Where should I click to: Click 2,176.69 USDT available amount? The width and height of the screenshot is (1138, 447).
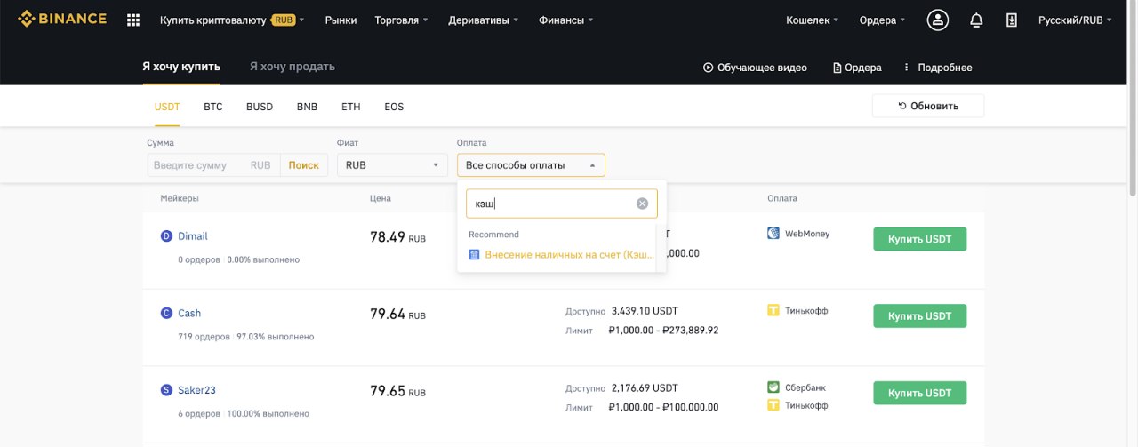pos(645,388)
